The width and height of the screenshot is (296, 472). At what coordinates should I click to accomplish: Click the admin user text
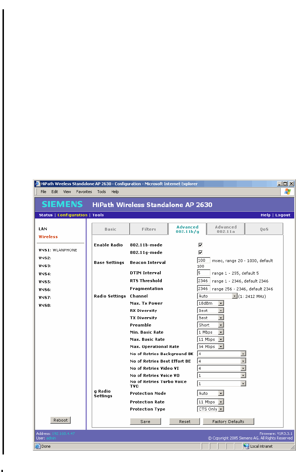(x=51, y=438)
